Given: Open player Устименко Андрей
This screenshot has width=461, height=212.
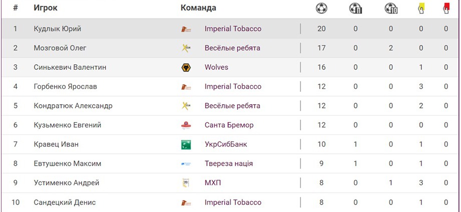Looking at the screenshot, I should click(66, 183).
